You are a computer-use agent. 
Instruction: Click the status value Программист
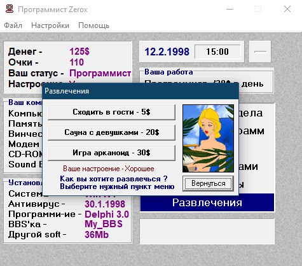coord(100,73)
